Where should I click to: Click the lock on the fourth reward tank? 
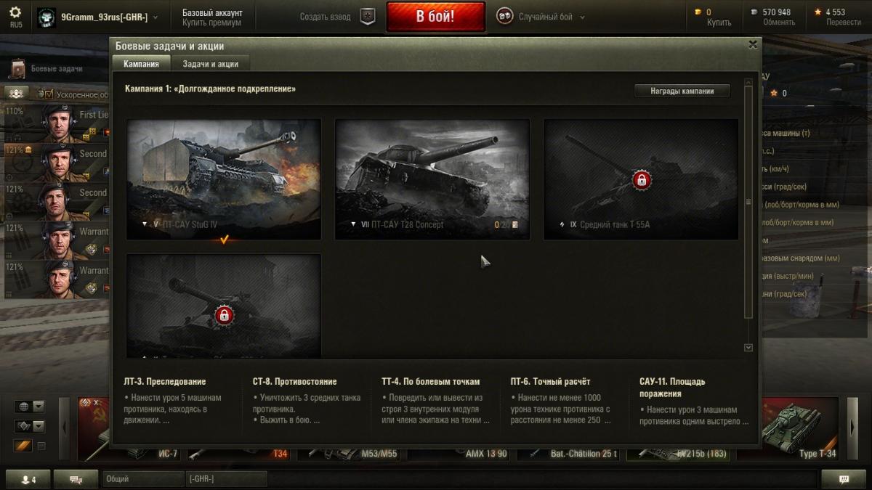click(224, 315)
